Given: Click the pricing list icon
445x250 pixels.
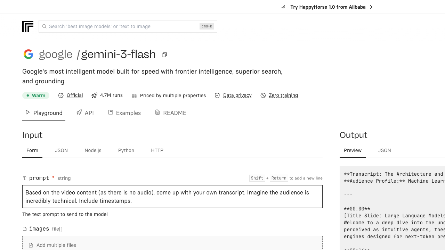Looking at the screenshot, I should coord(134,95).
